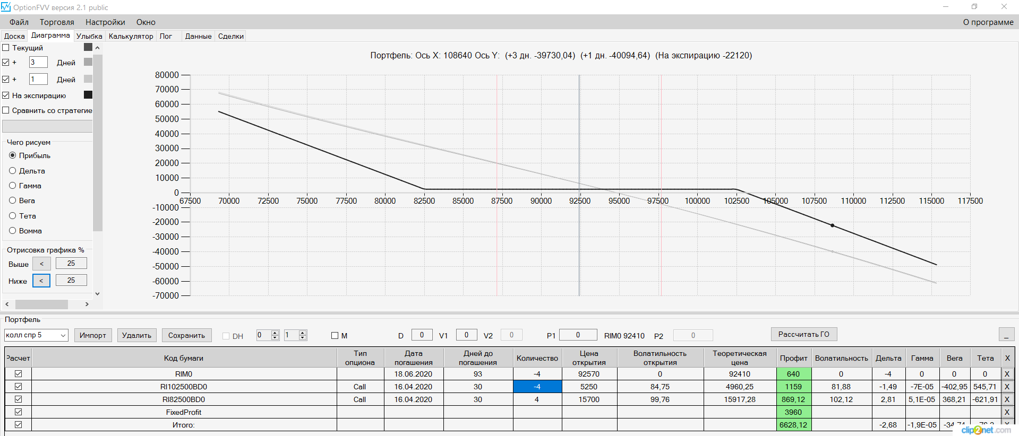Viewport: 1019px width, 436px height.
Task: Delete the FixedProfit row with its X button
Action: click(x=1007, y=412)
